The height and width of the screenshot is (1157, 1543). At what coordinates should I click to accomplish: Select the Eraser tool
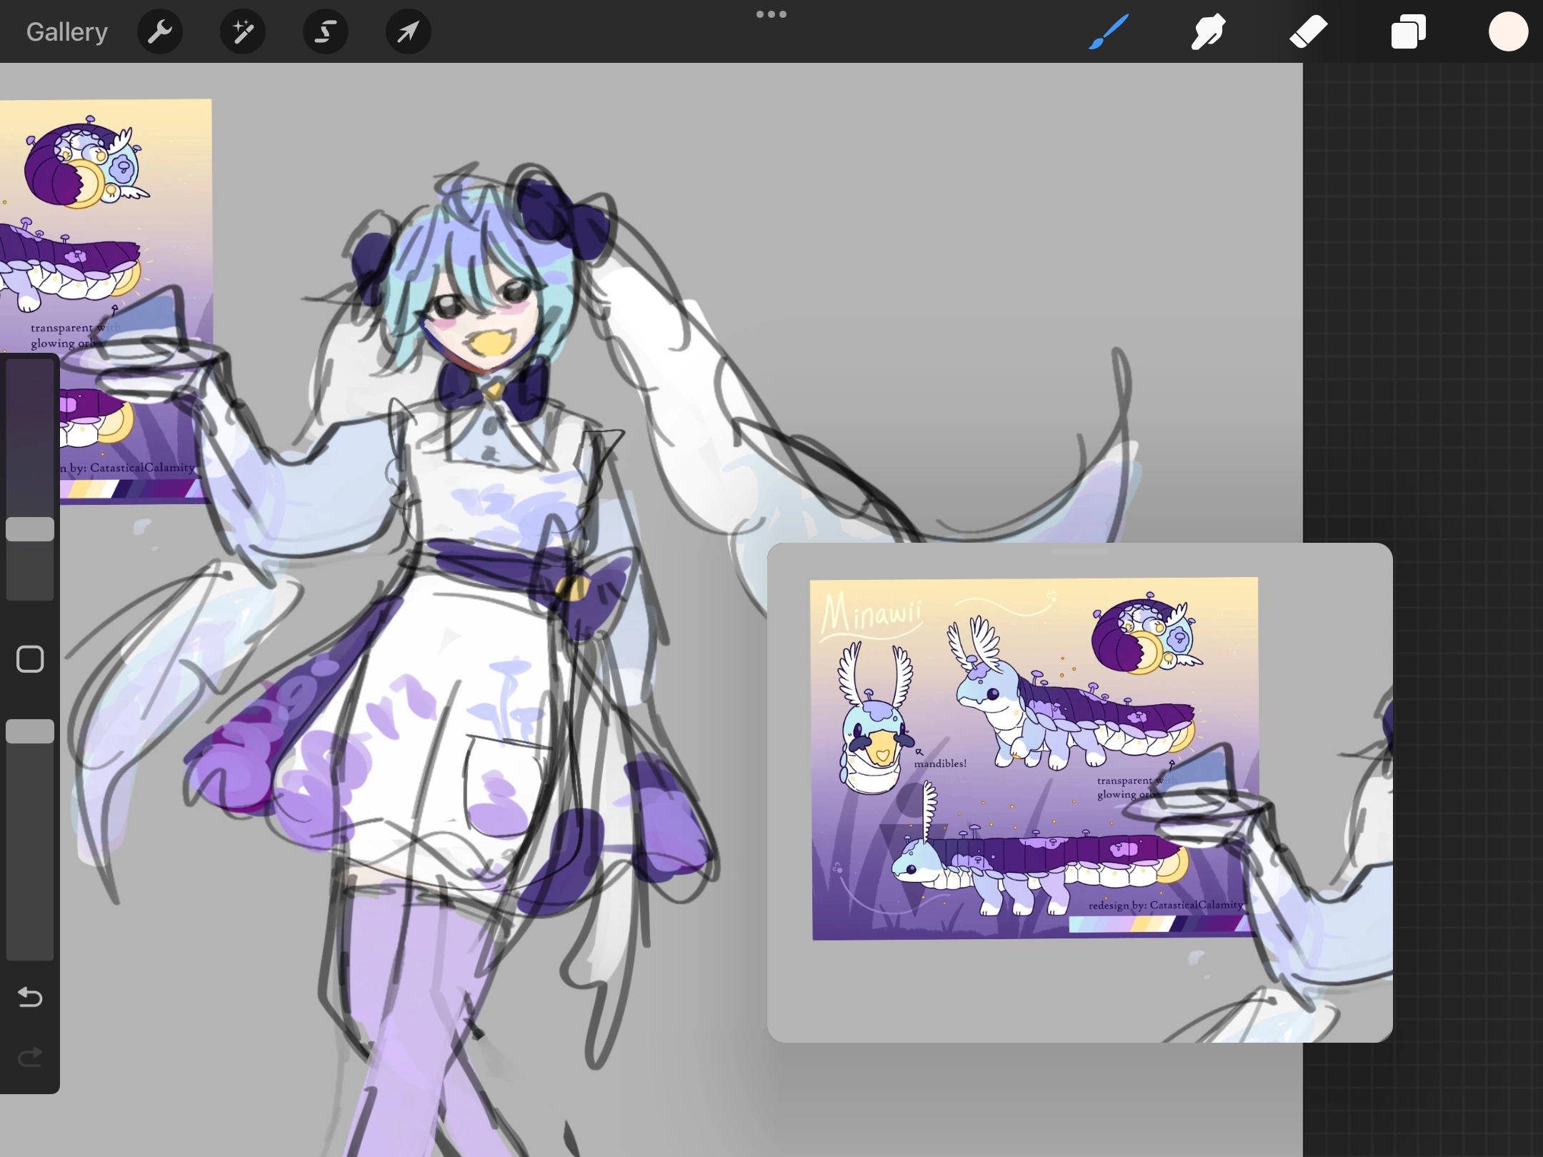click(1308, 32)
